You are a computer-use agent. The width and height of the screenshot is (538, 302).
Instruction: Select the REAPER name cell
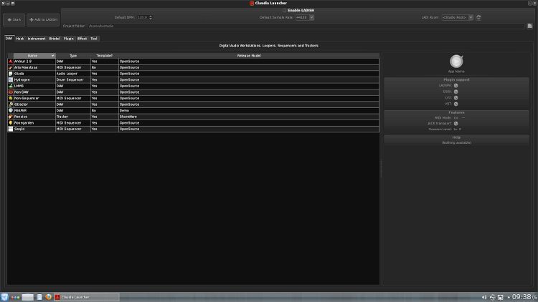click(x=34, y=111)
